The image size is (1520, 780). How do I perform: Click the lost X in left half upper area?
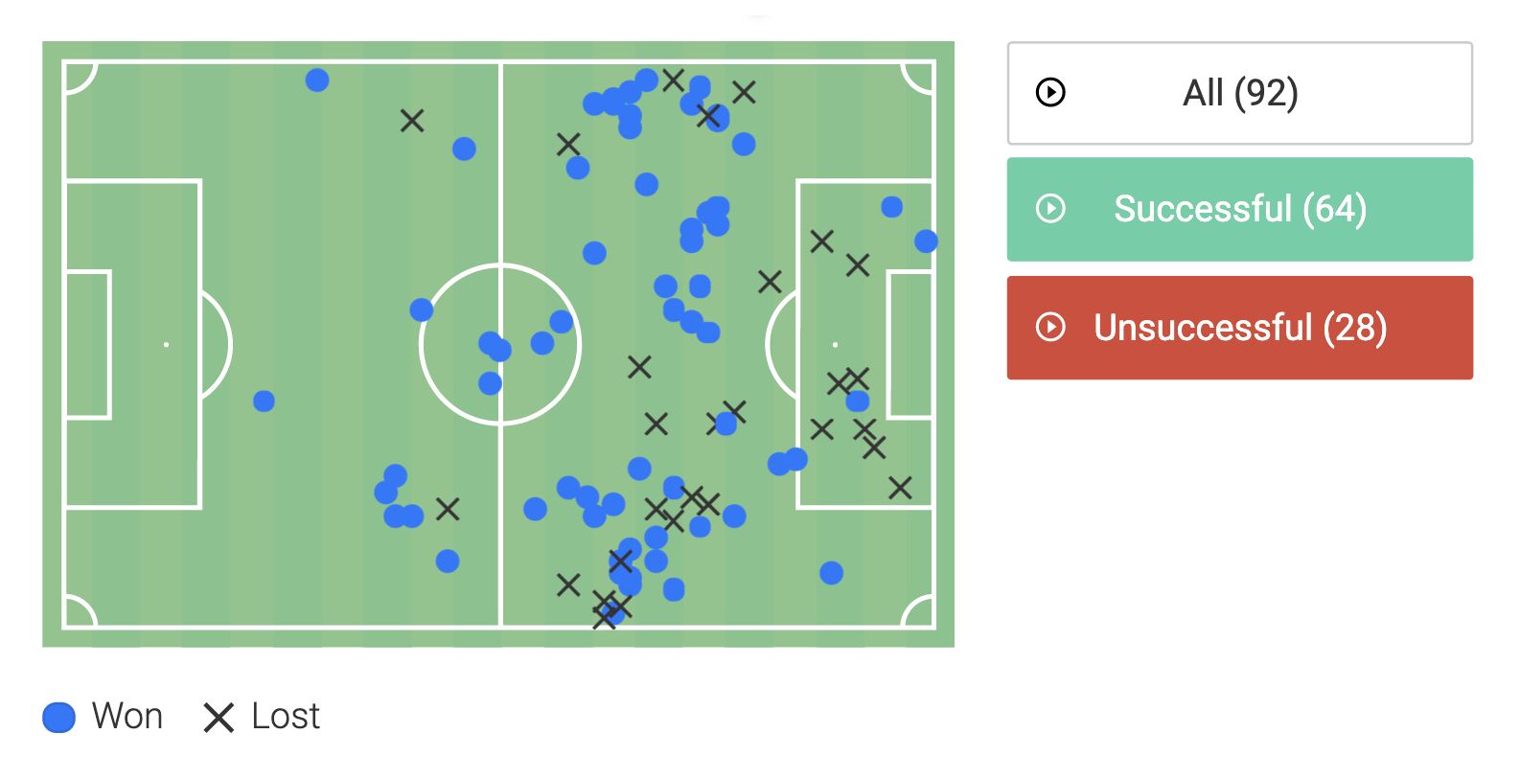[412, 121]
